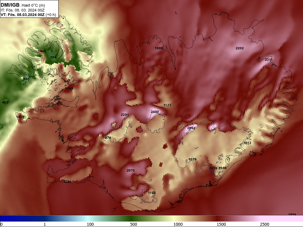Click the 2311 height value
The height and width of the screenshot is (227, 303).
coord(268,60)
